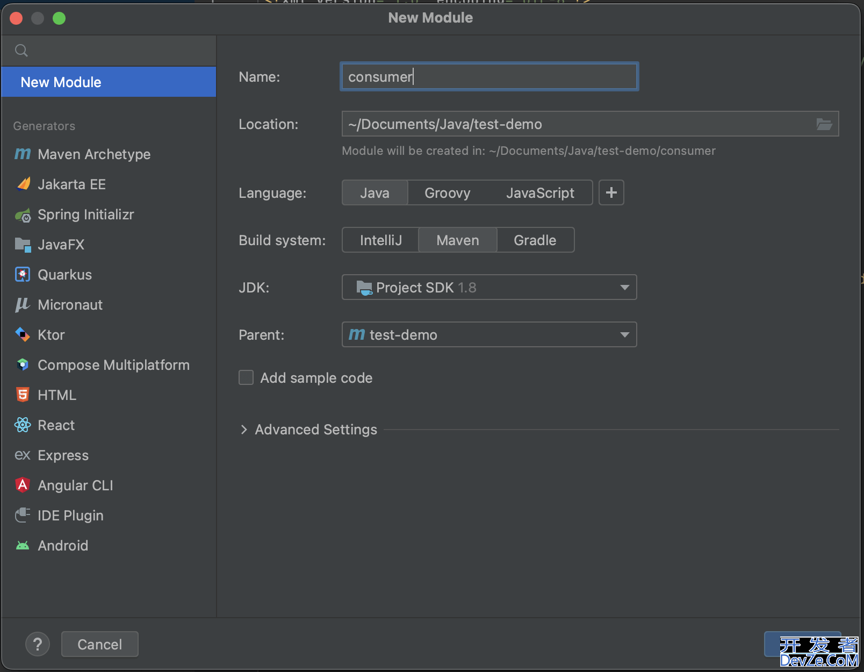Select the Micronaut generator
Image resolution: width=864 pixels, height=672 pixels.
109,305
